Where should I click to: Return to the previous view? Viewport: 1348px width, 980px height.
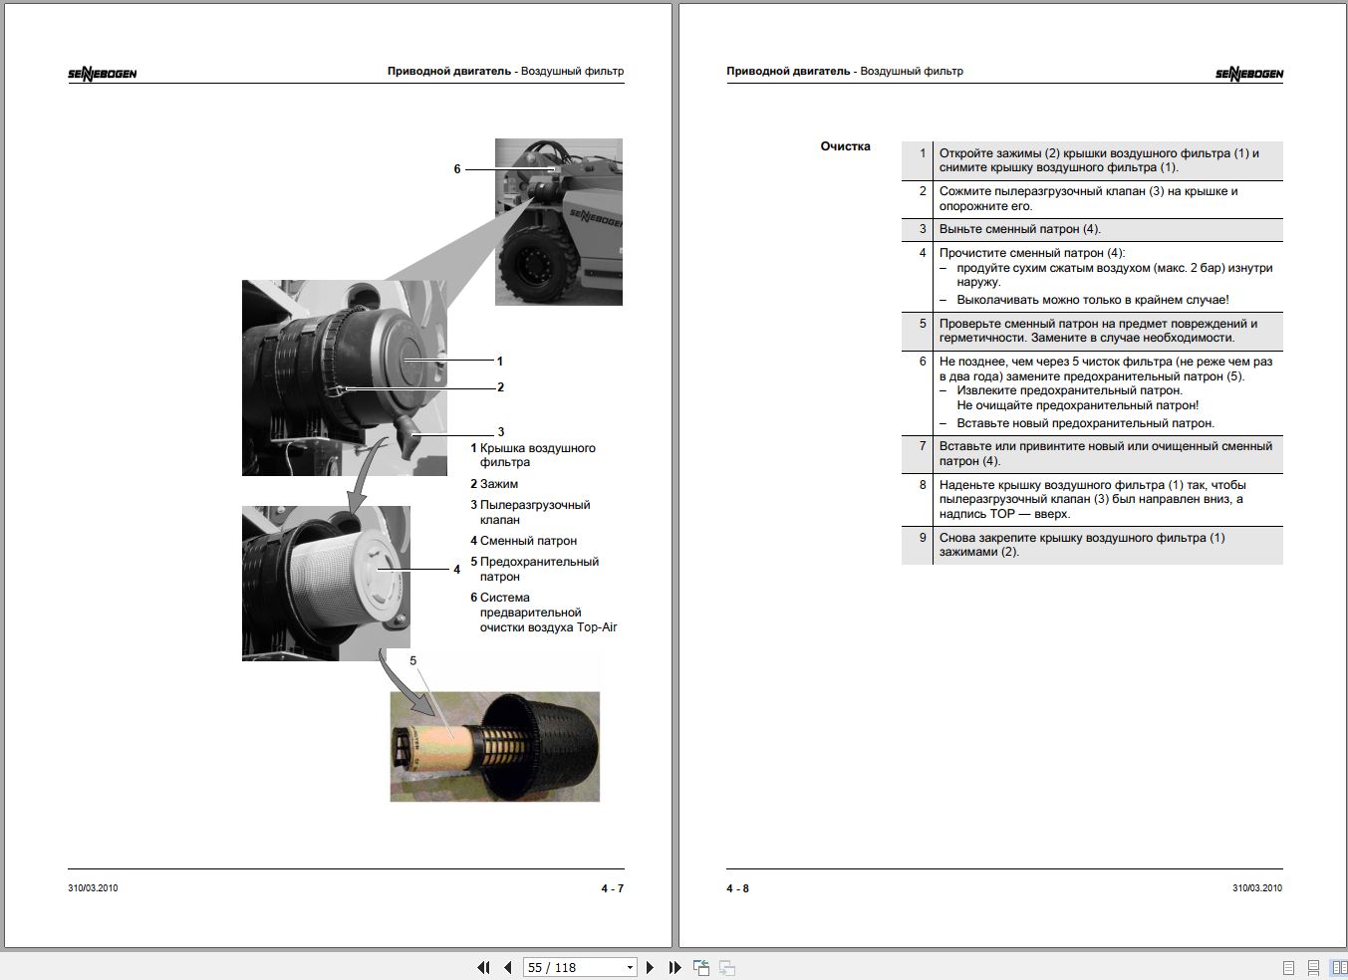[x=701, y=967]
